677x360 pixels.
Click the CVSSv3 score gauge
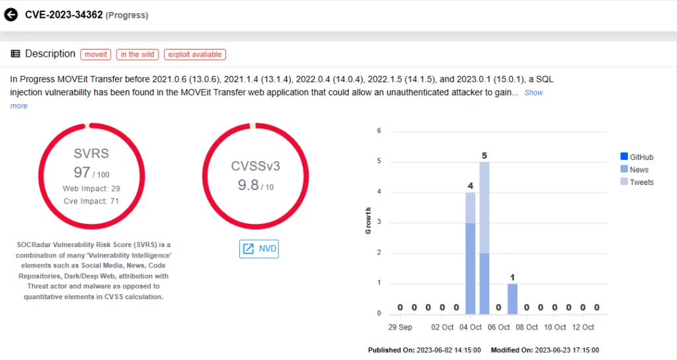click(x=256, y=176)
